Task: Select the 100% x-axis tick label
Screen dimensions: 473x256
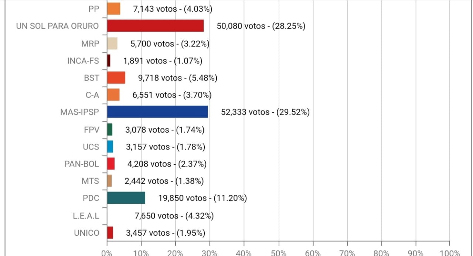Action: coord(450,253)
